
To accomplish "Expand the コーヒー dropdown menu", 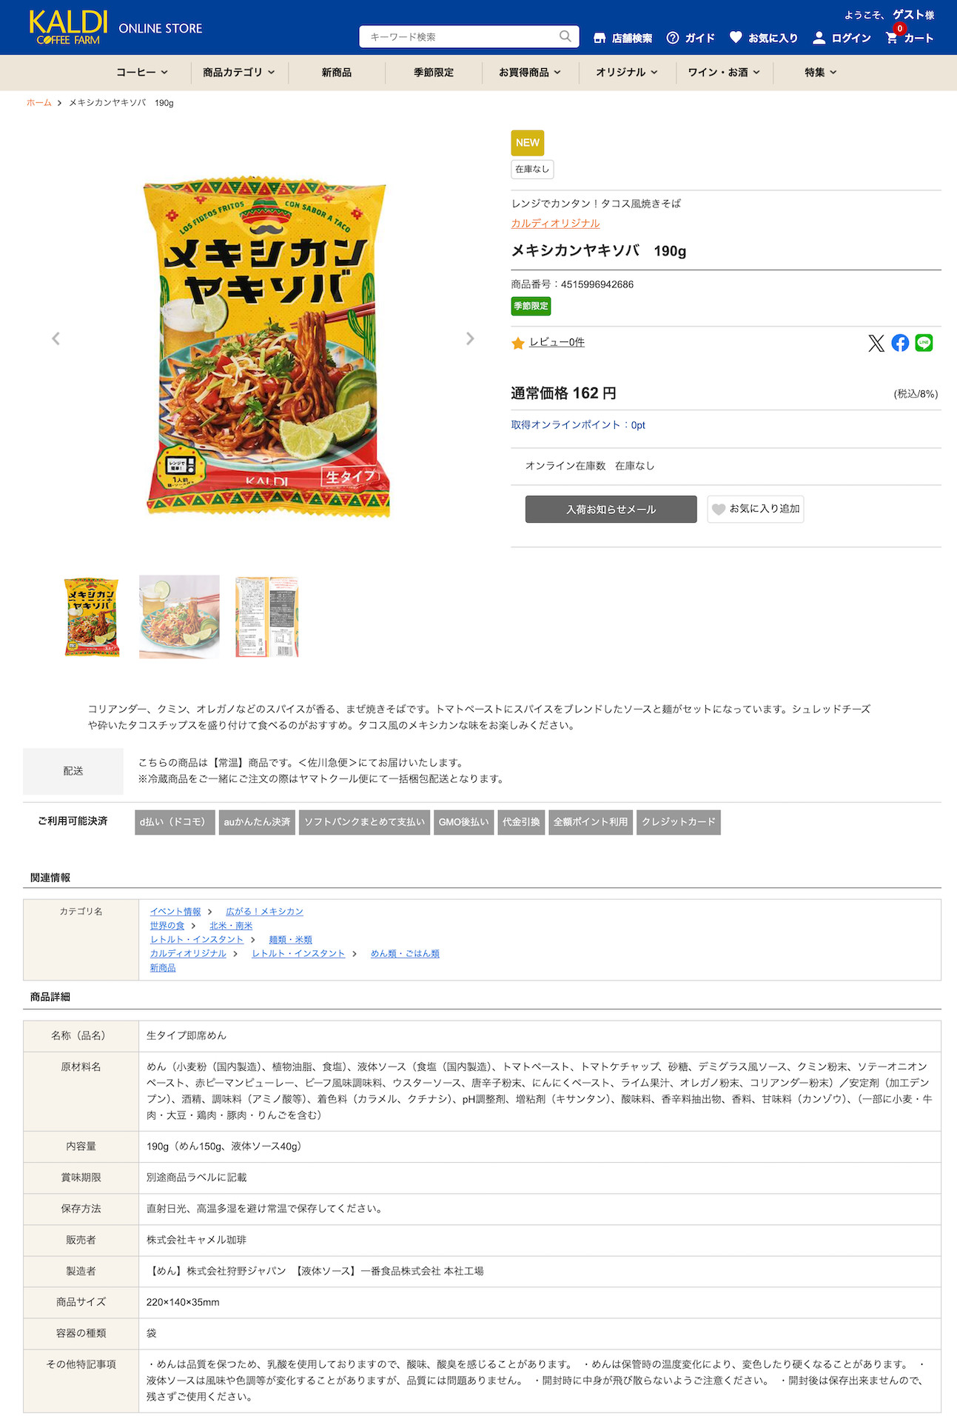I will click(142, 73).
